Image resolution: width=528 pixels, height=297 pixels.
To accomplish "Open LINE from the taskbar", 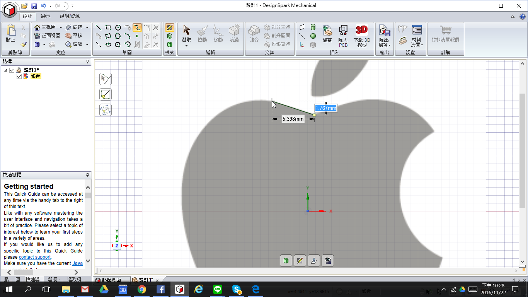I will tap(218, 289).
